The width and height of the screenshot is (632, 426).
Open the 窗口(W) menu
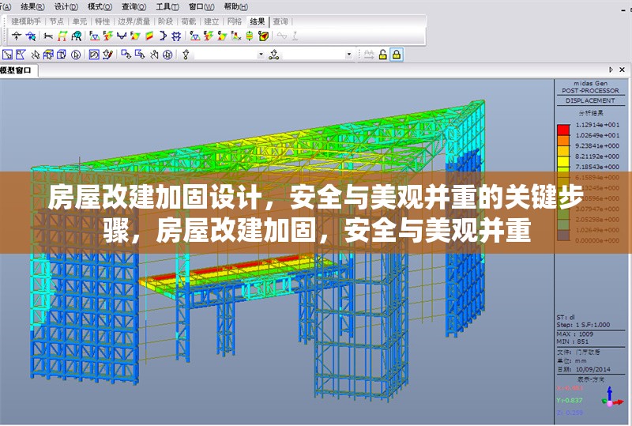pos(201,7)
